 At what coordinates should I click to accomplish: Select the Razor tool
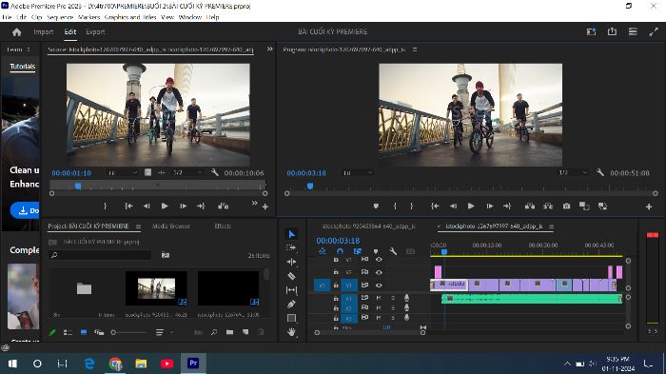(x=291, y=276)
